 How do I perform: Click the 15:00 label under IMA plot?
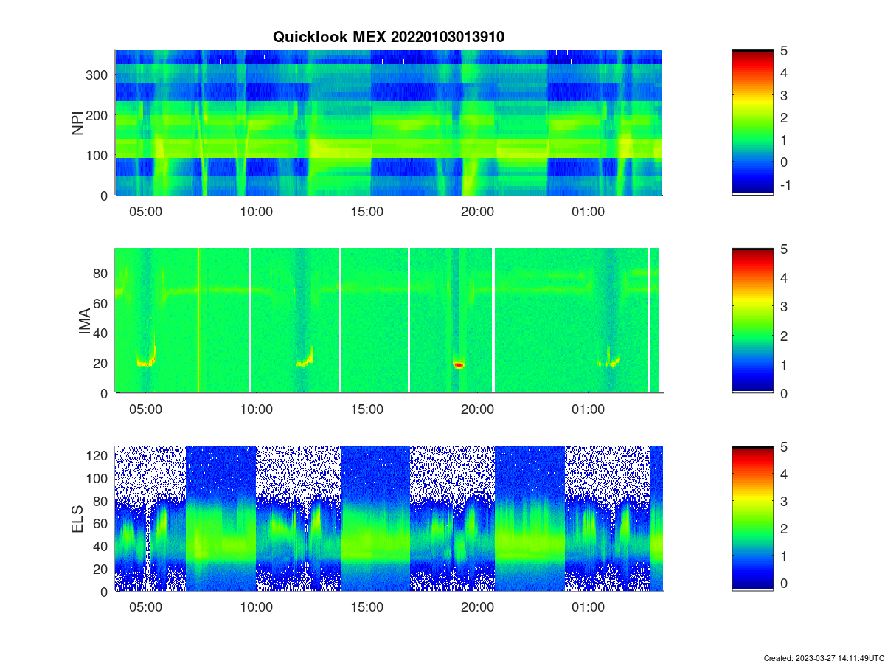[x=367, y=409]
